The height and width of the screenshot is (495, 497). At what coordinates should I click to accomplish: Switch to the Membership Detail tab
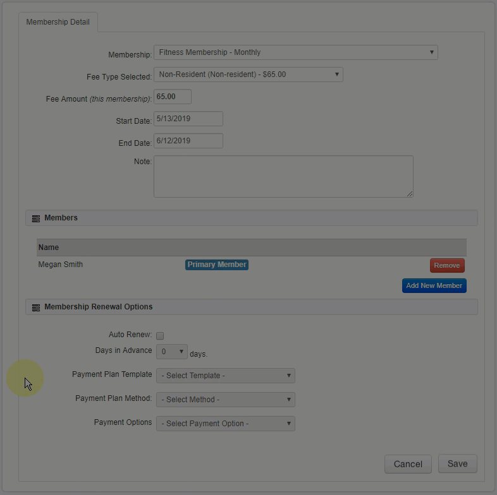58,22
